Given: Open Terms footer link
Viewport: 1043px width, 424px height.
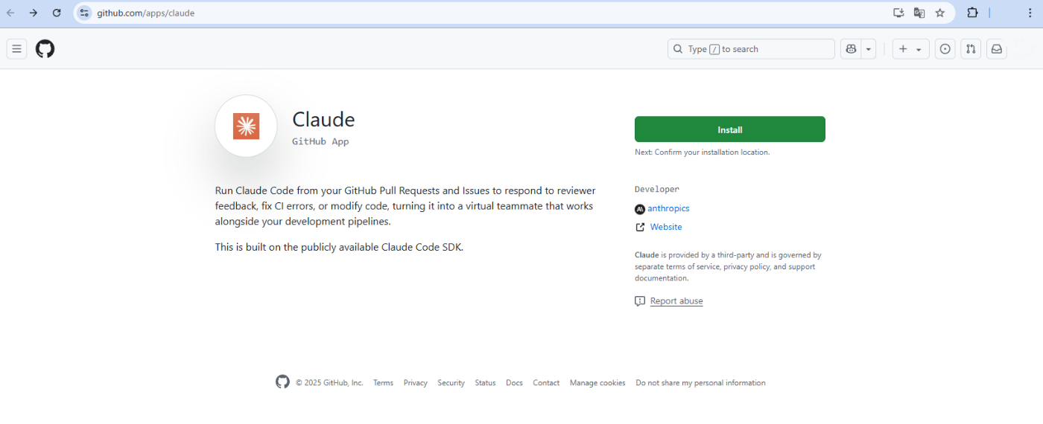Looking at the screenshot, I should pyautogui.click(x=383, y=383).
